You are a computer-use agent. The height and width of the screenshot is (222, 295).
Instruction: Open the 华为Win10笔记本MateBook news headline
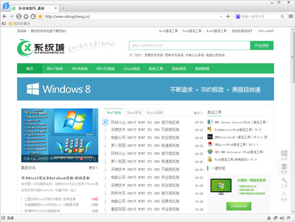pyautogui.click(x=55, y=178)
